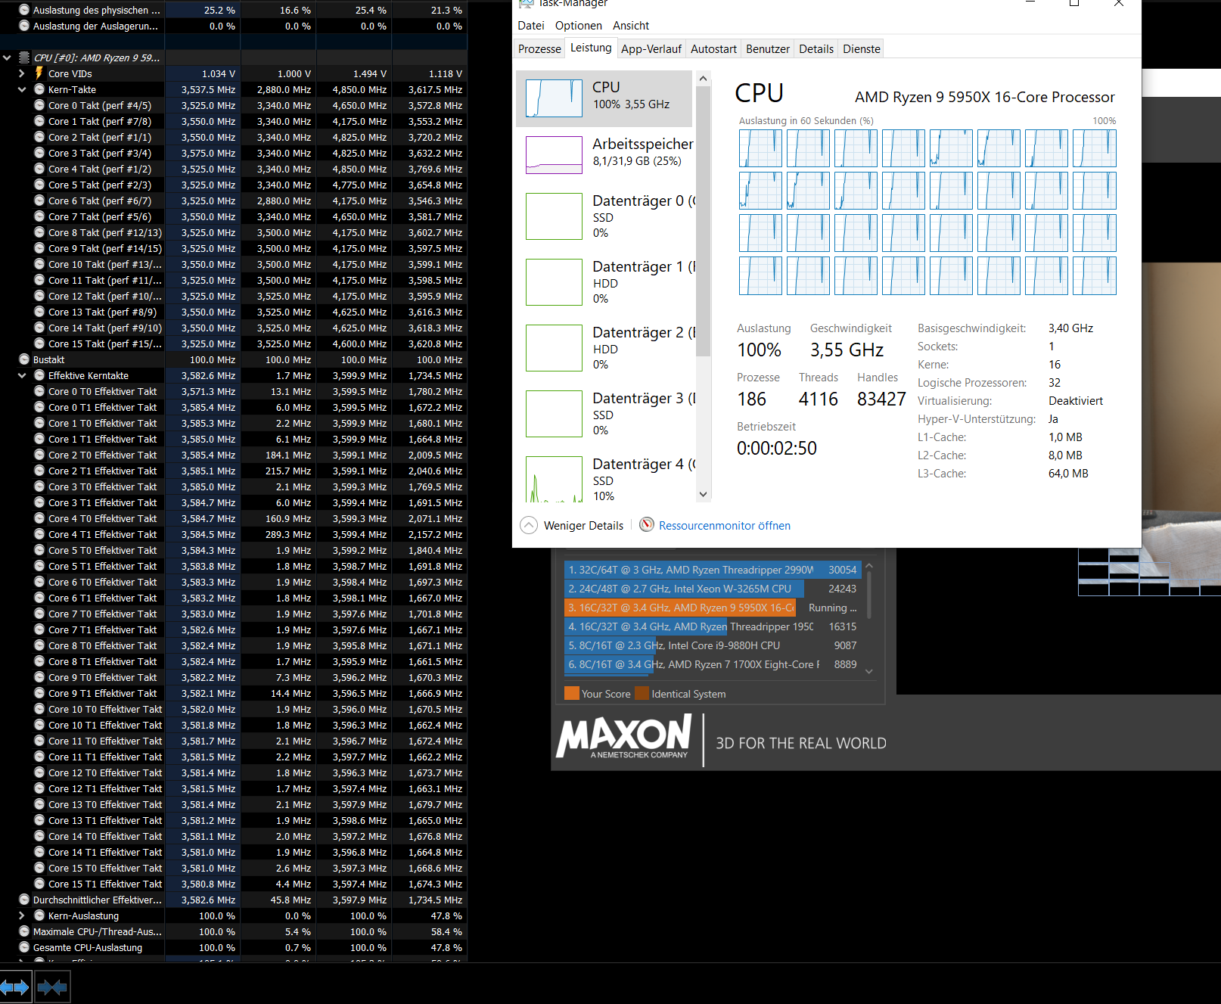This screenshot has width=1221, height=1004.
Task: Collapse the CPU [#0] AMD Ryzen tree node
Action: pyautogui.click(x=7, y=58)
